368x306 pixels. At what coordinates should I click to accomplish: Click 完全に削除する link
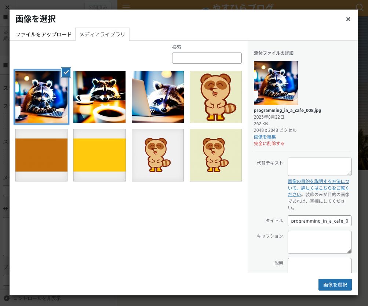tap(269, 143)
